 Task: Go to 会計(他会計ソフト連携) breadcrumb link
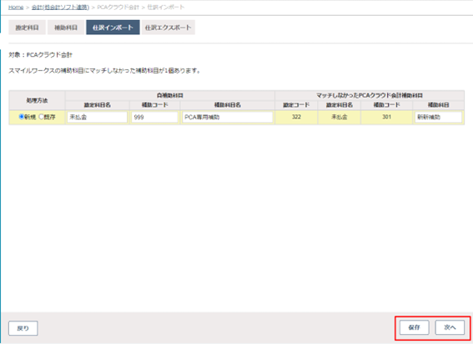pyautogui.click(x=60, y=8)
